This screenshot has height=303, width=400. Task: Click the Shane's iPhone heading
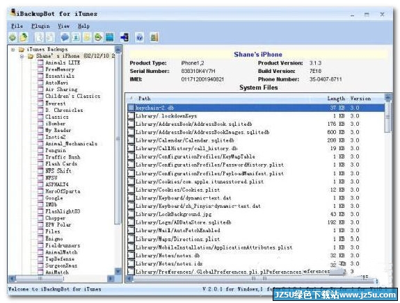coord(258,54)
